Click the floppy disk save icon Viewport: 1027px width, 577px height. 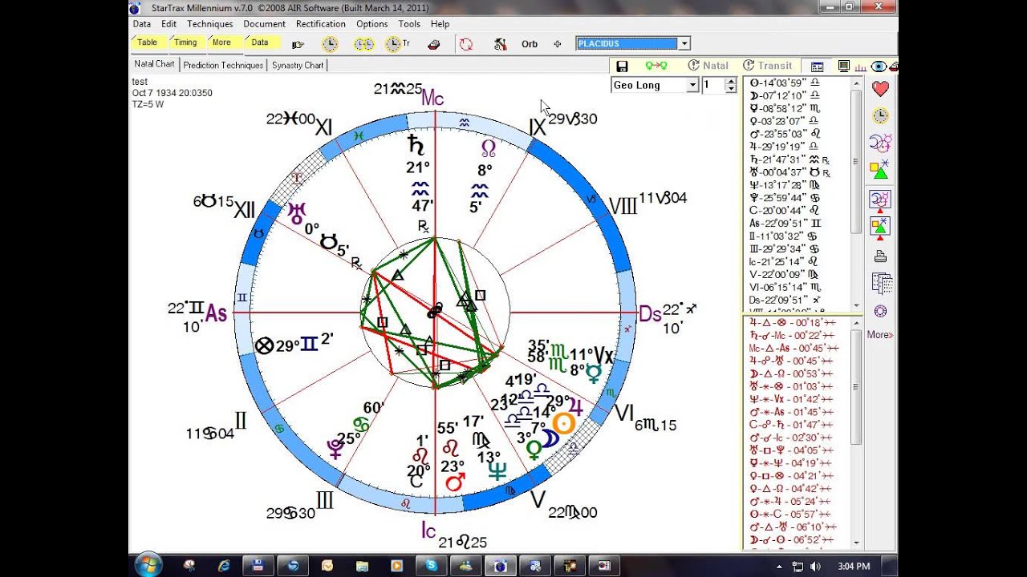(x=622, y=66)
